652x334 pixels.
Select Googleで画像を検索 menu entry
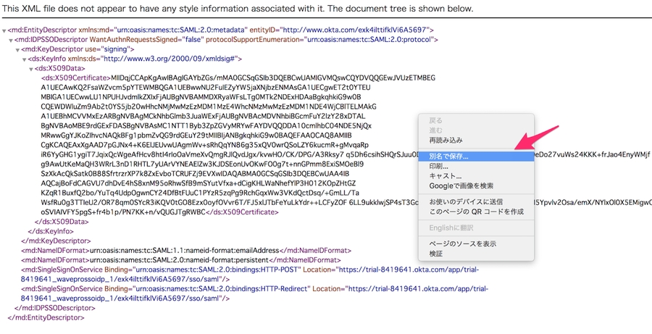(461, 185)
